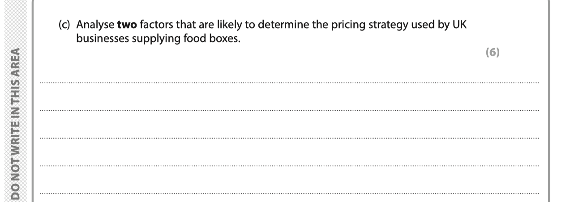Place cursor on third dotted answer line

click(290, 138)
